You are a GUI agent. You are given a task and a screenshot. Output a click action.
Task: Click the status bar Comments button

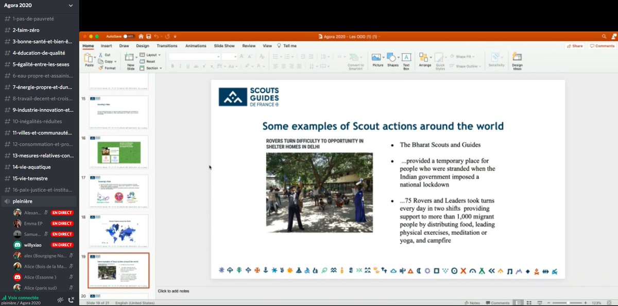(499, 303)
